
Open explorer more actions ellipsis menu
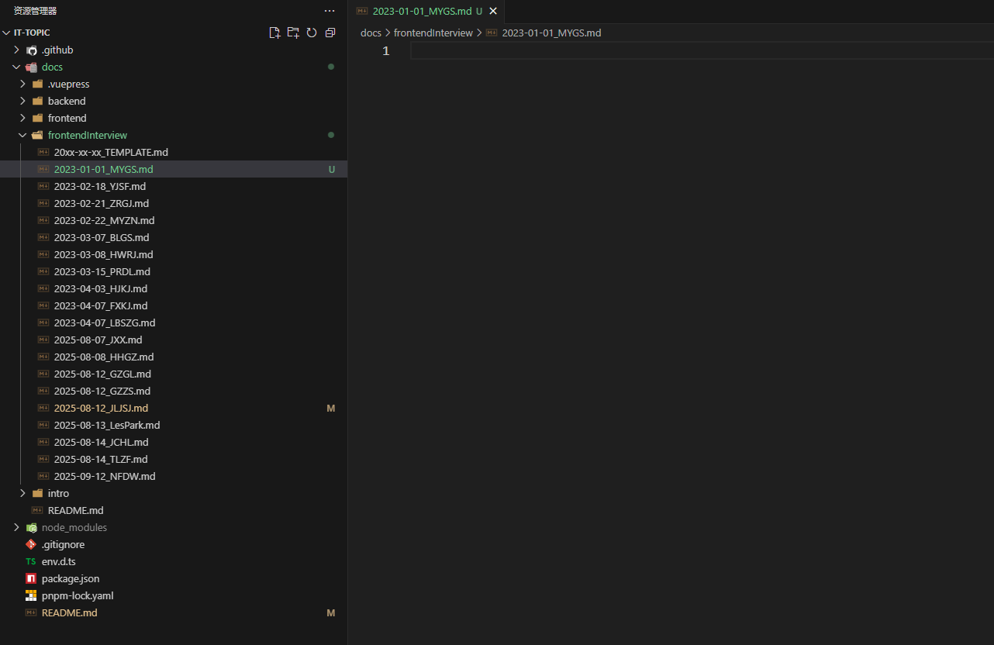[330, 11]
